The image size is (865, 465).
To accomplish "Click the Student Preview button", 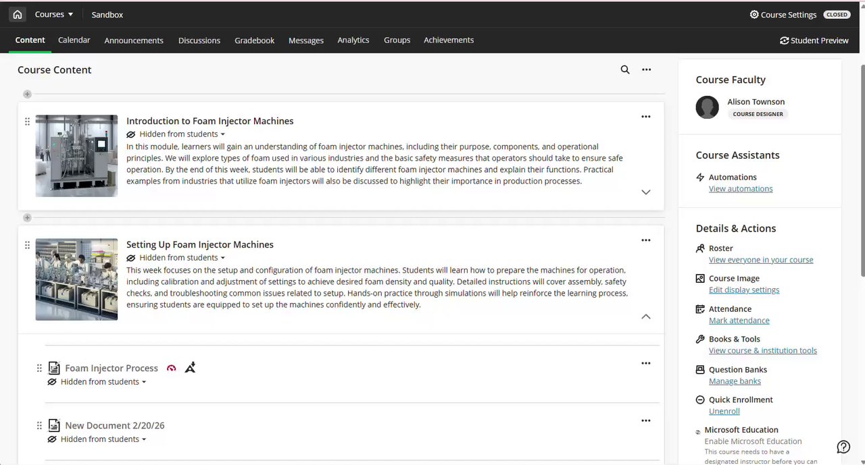I will point(814,40).
